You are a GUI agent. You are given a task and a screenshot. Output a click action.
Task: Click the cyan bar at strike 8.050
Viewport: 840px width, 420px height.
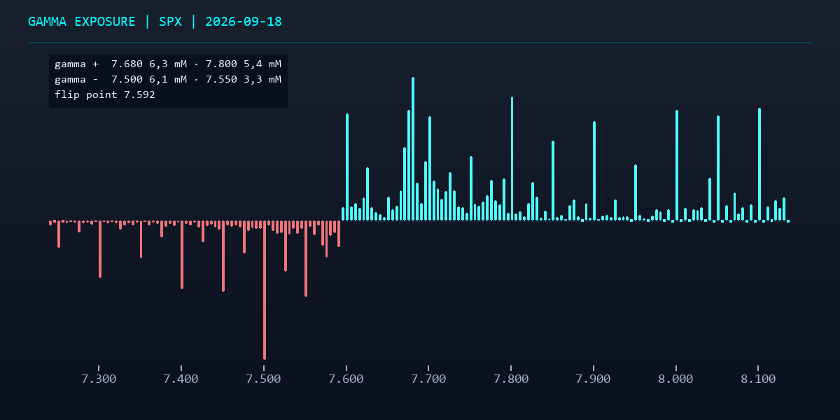pos(718,168)
